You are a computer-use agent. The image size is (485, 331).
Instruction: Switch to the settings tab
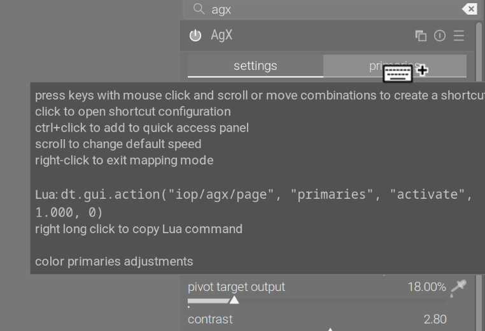[255, 65]
